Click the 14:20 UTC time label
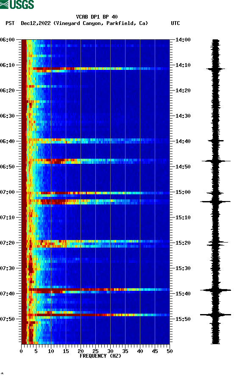234x378 pixels. pos(183,91)
